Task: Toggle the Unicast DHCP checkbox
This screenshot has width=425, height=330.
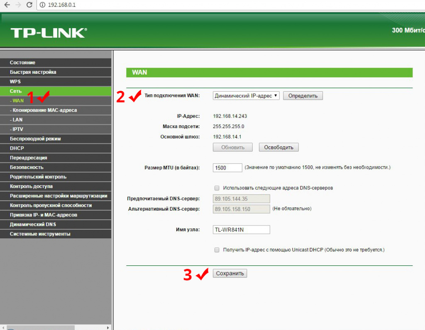Action: (217, 250)
